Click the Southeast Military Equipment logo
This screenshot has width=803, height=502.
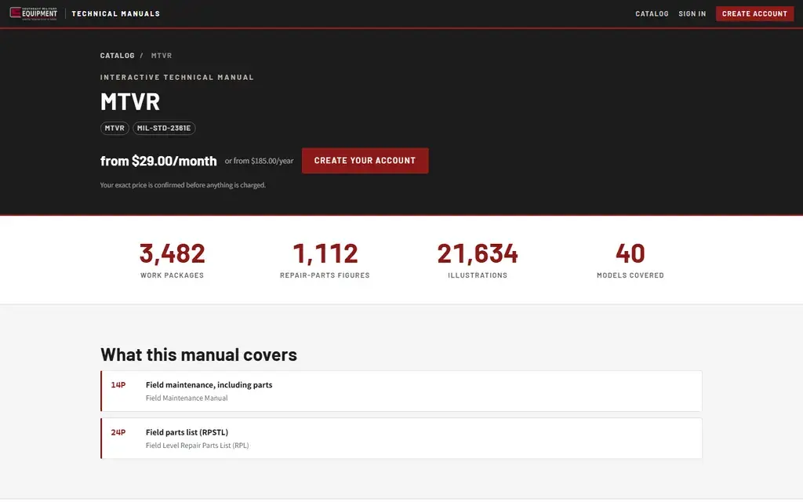[x=34, y=13]
